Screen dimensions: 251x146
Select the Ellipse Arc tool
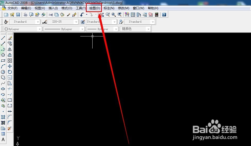(x=3, y=94)
